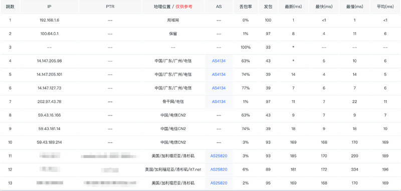Screen dimensions: 401x191
Task: Select IP cell 14.147.205.98
Action: point(49,61)
